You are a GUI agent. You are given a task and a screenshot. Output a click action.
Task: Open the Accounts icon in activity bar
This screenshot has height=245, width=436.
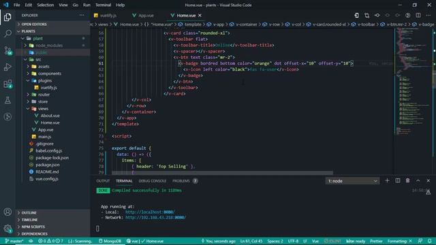click(x=7, y=212)
